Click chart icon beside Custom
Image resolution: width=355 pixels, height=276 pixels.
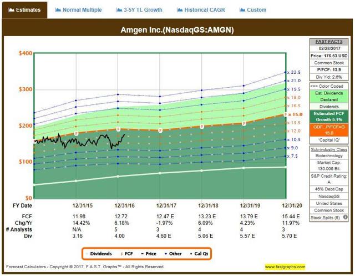242,10
